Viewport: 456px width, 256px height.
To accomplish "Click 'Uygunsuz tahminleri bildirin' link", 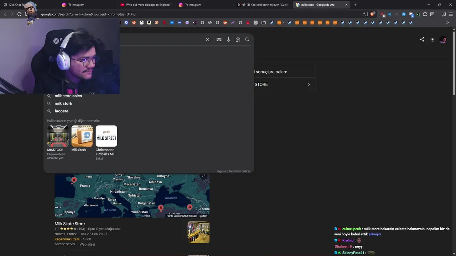I will (233, 171).
